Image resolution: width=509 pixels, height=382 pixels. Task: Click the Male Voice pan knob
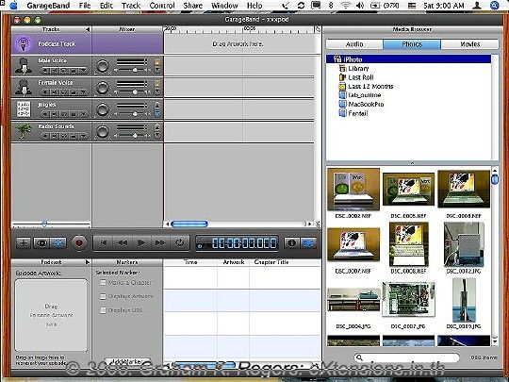tap(103, 66)
